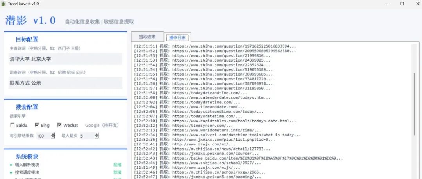The height and width of the screenshot is (179, 422).
Task: Uncheck the Bing search engine checkbox
Action: pyautogui.click(x=37, y=125)
